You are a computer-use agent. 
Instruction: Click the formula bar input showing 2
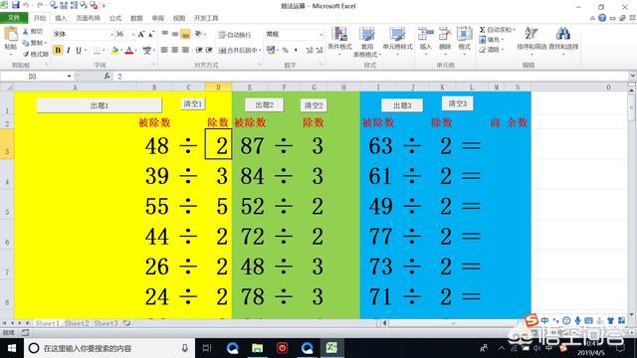pos(371,76)
